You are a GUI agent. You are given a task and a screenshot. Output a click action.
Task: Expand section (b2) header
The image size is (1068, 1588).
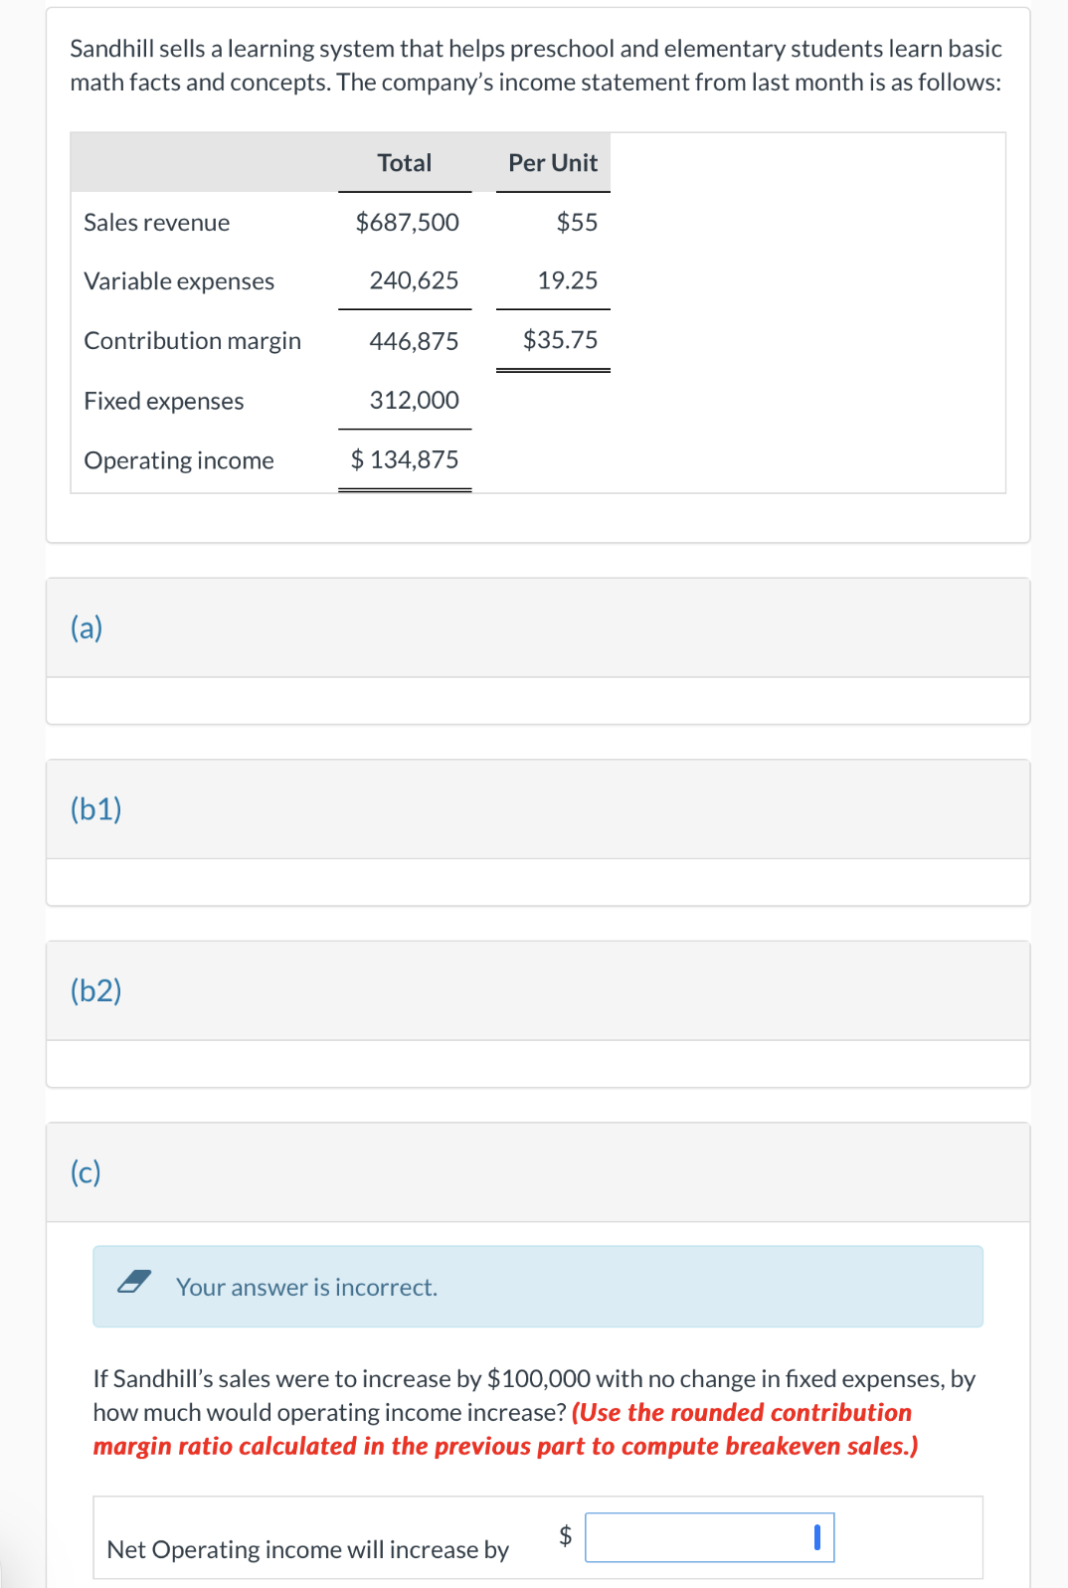[x=538, y=990]
